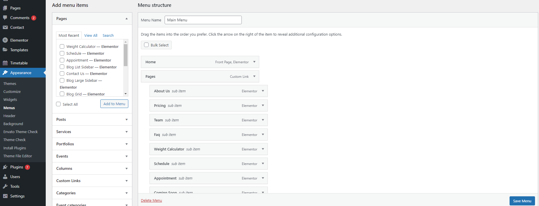Click the Timetable calendar icon

point(5,63)
